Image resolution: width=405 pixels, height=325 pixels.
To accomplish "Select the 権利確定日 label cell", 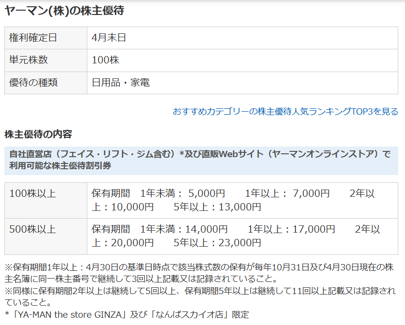I will click(x=46, y=38).
